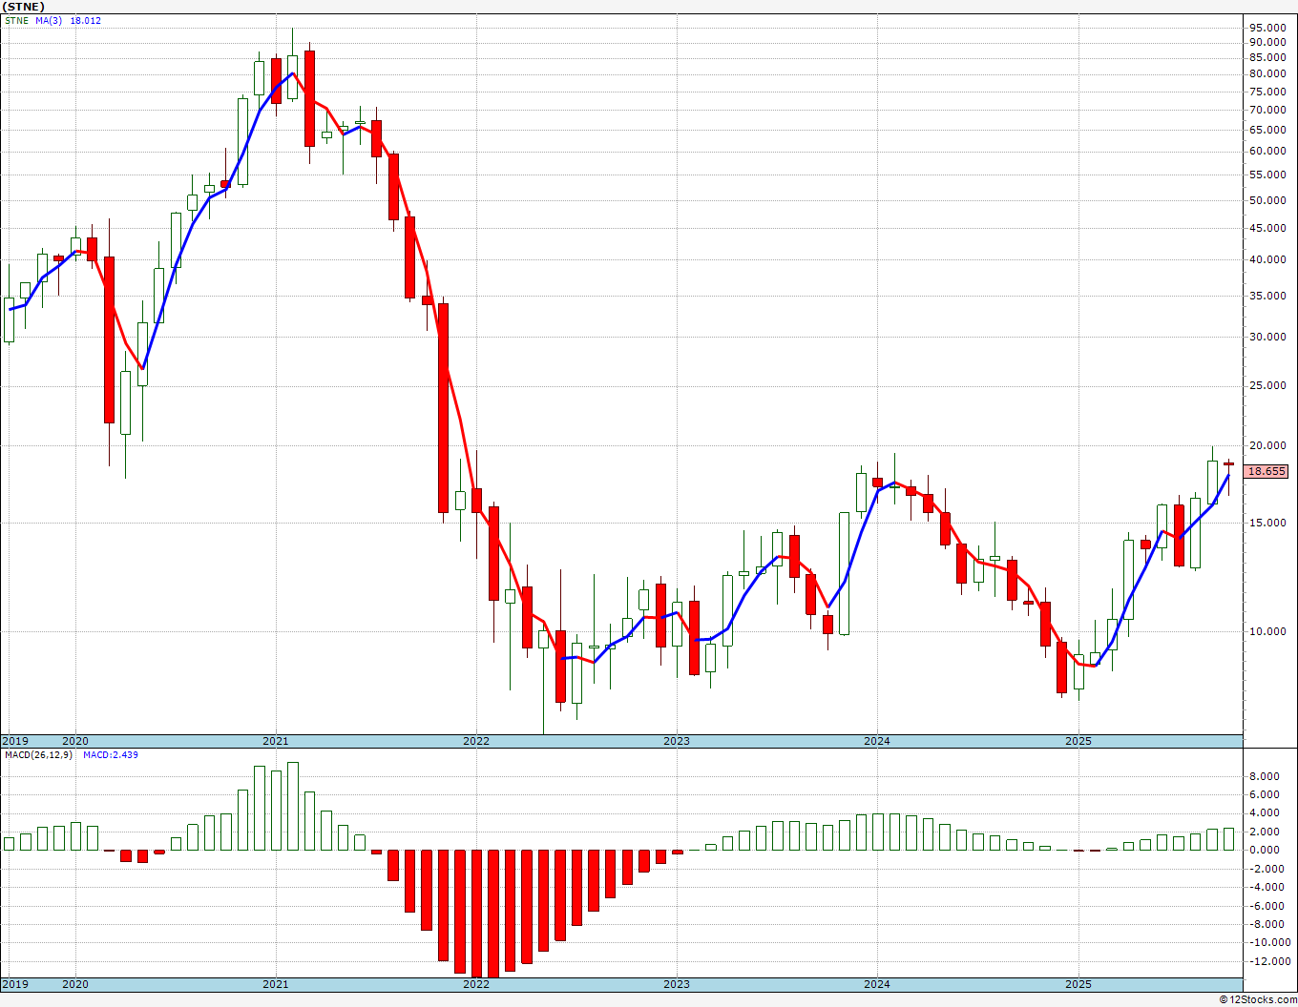Select the MA(3) indicator label
This screenshot has width=1298, height=1007.
coord(50,21)
